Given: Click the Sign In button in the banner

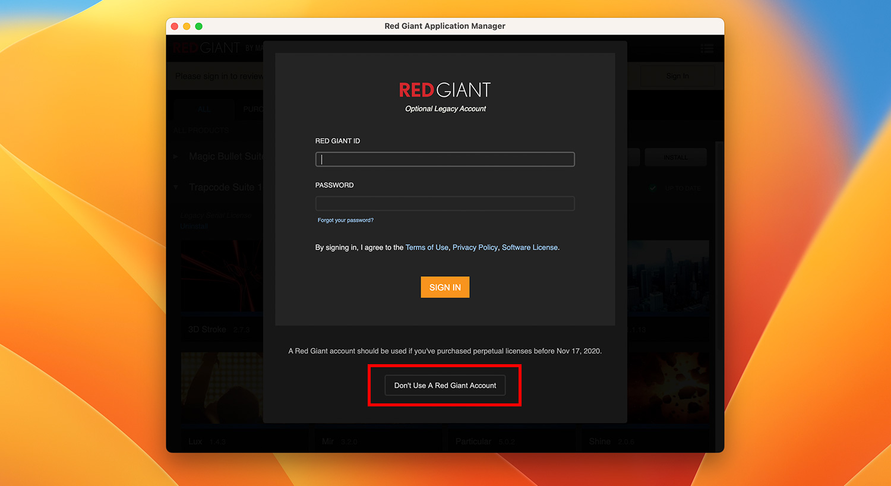Looking at the screenshot, I should [677, 76].
